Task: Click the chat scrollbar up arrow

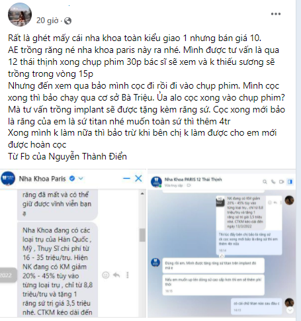Action: point(142,193)
